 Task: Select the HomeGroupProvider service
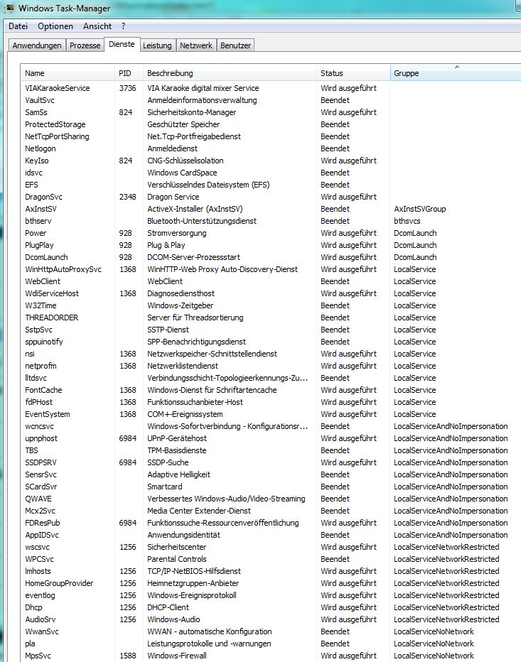59,583
